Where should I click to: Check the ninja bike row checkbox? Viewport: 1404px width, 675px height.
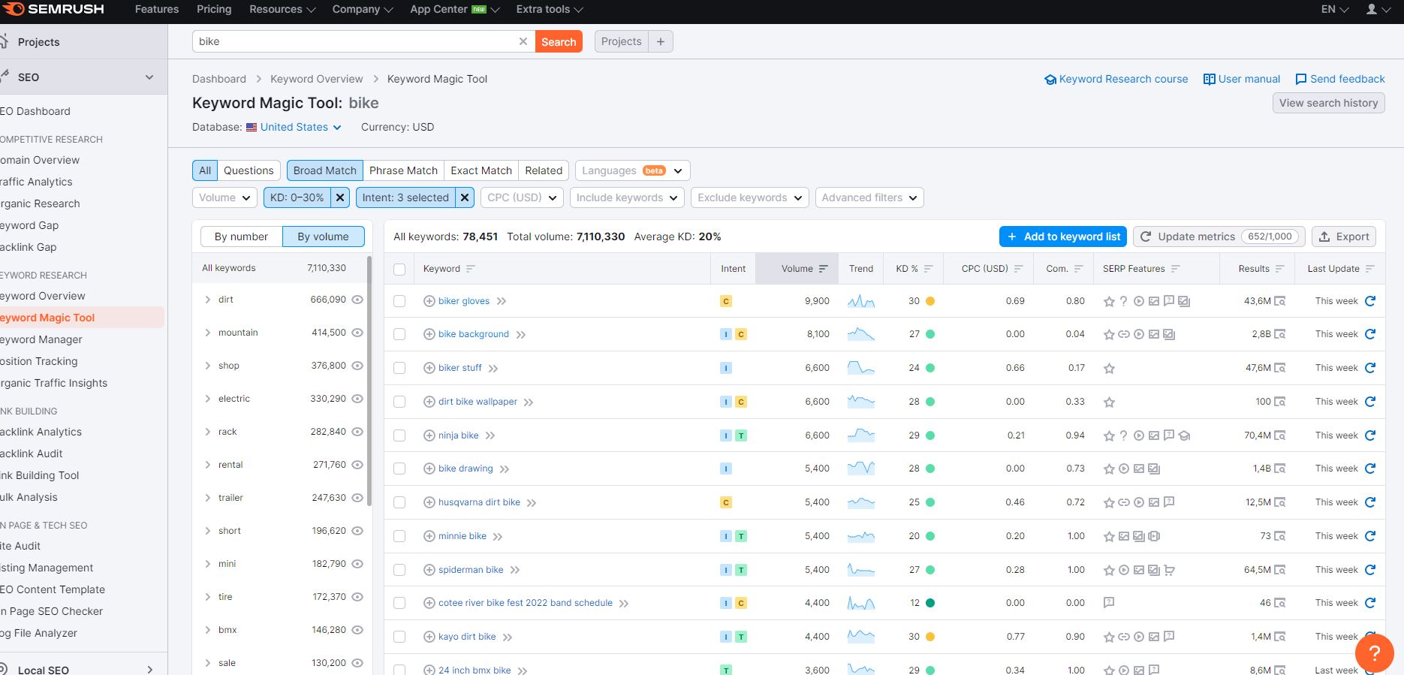click(399, 435)
